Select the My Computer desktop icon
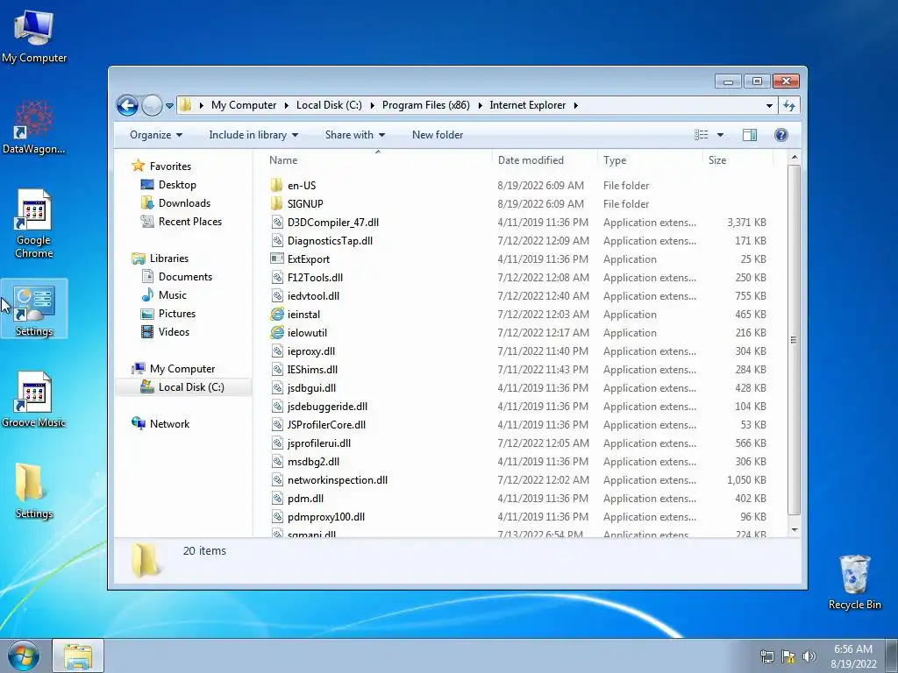This screenshot has height=673, width=898. (x=34, y=36)
